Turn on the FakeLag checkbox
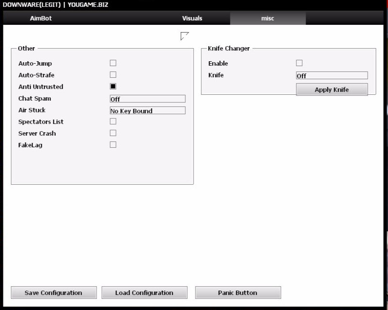The height and width of the screenshot is (310, 388). pos(113,145)
